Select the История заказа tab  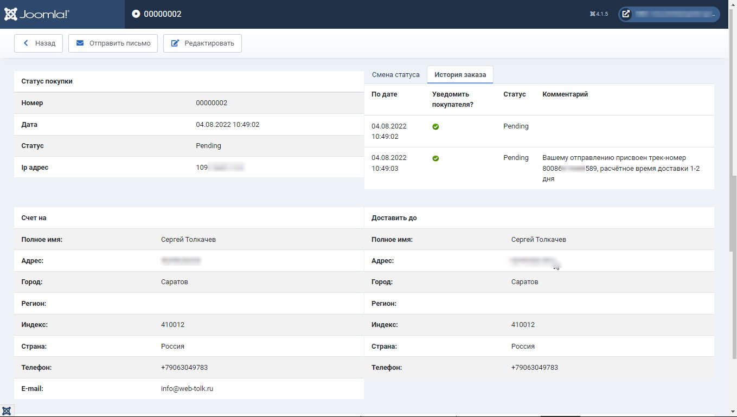460,75
